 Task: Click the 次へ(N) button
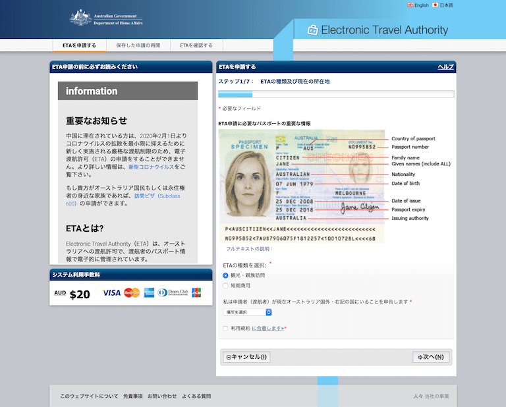tap(431, 357)
